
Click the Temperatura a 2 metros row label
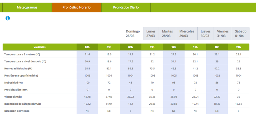[x=22, y=54]
